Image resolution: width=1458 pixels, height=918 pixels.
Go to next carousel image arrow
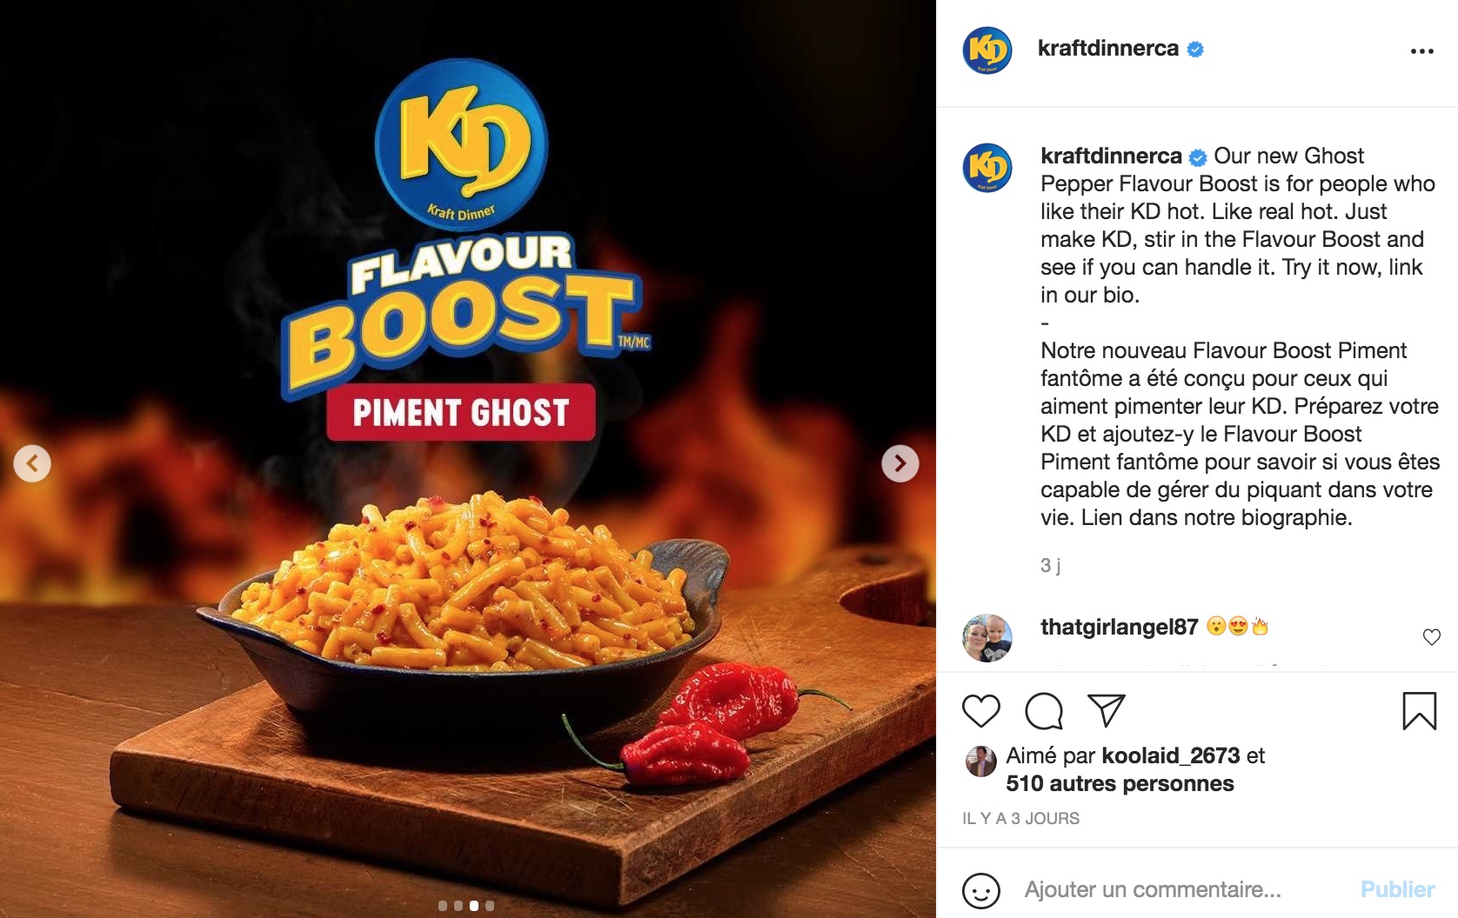click(x=900, y=463)
